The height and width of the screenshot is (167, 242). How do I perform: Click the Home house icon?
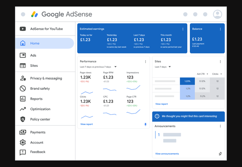click(23, 43)
